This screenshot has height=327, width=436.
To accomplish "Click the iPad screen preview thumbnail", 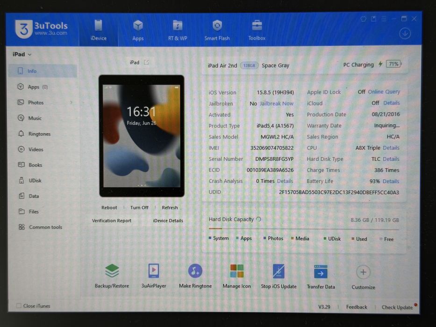I will (142, 135).
